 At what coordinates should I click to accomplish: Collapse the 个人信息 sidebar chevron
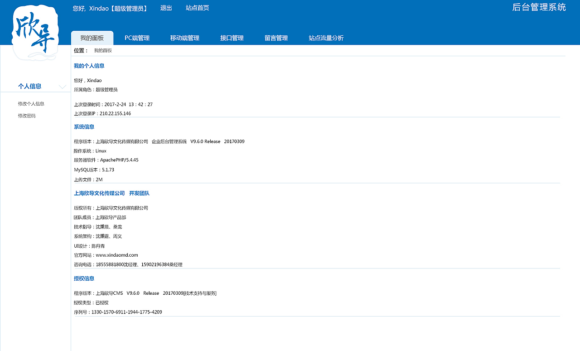(x=63, y=87)
